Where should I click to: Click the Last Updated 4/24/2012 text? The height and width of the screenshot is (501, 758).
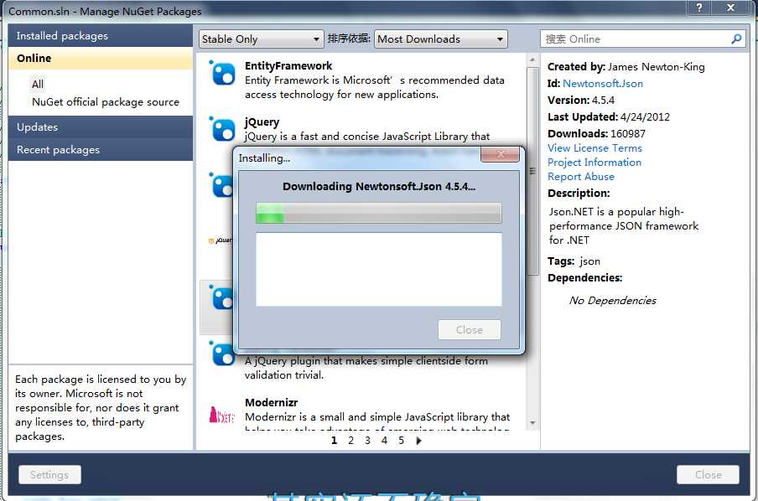[x=609, y=117]
